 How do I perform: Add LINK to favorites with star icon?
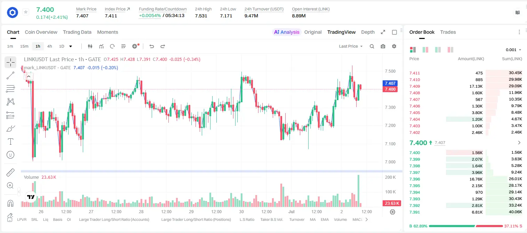26,12
